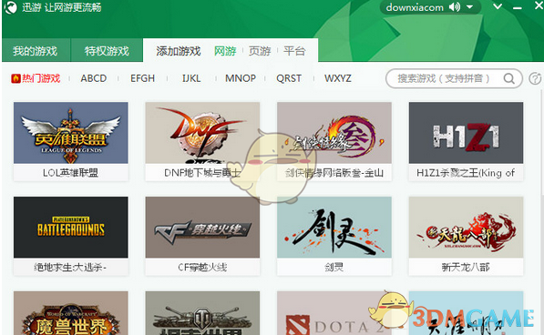Viewport: 544px width, 335px height.
Task: Select the 添加游戏 tab
Action: [x=179, y=51]
